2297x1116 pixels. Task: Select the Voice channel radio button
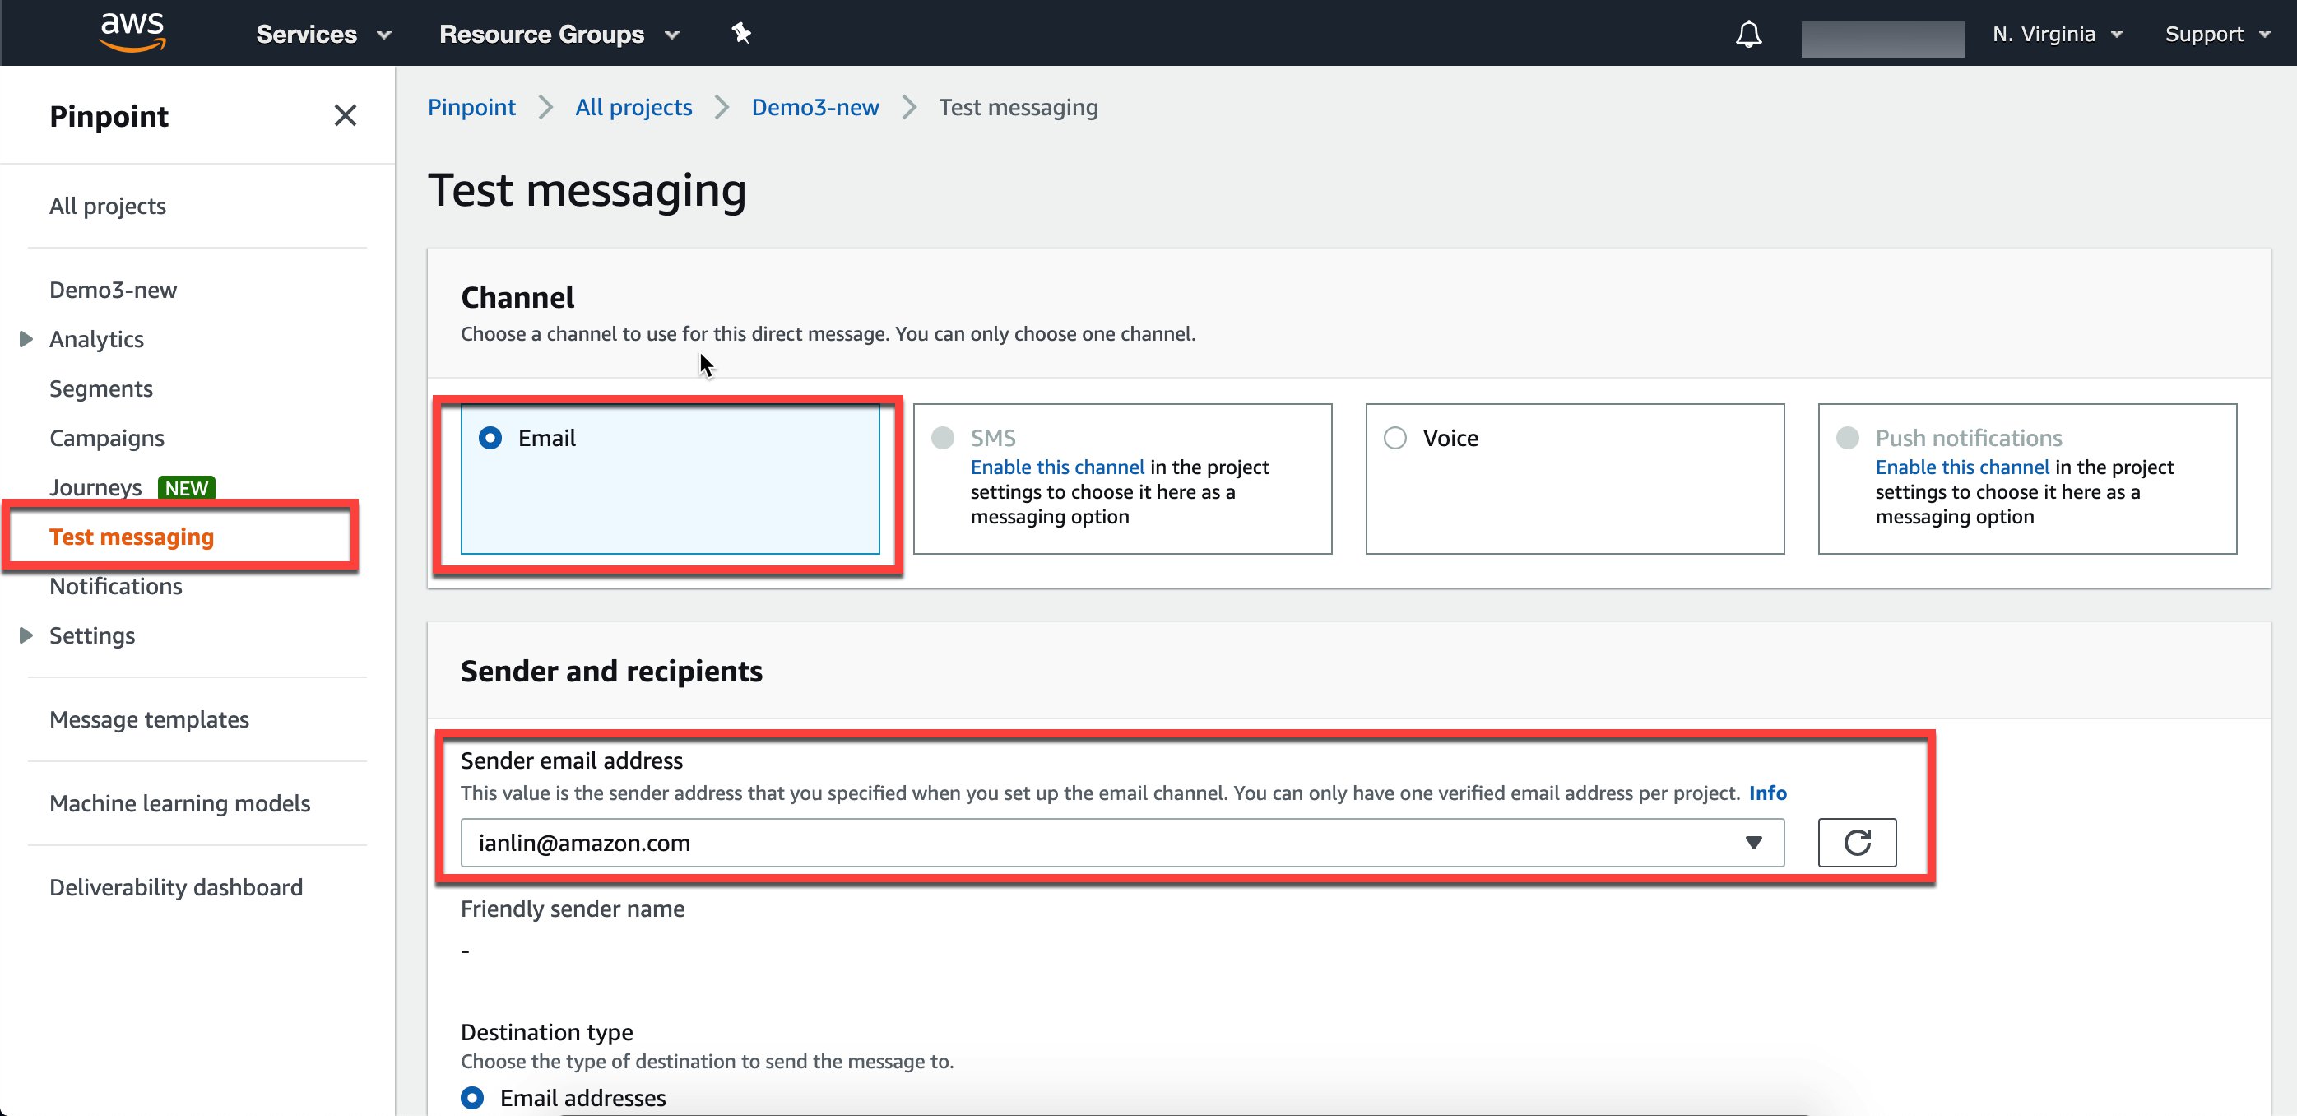tap(1394, 438)
